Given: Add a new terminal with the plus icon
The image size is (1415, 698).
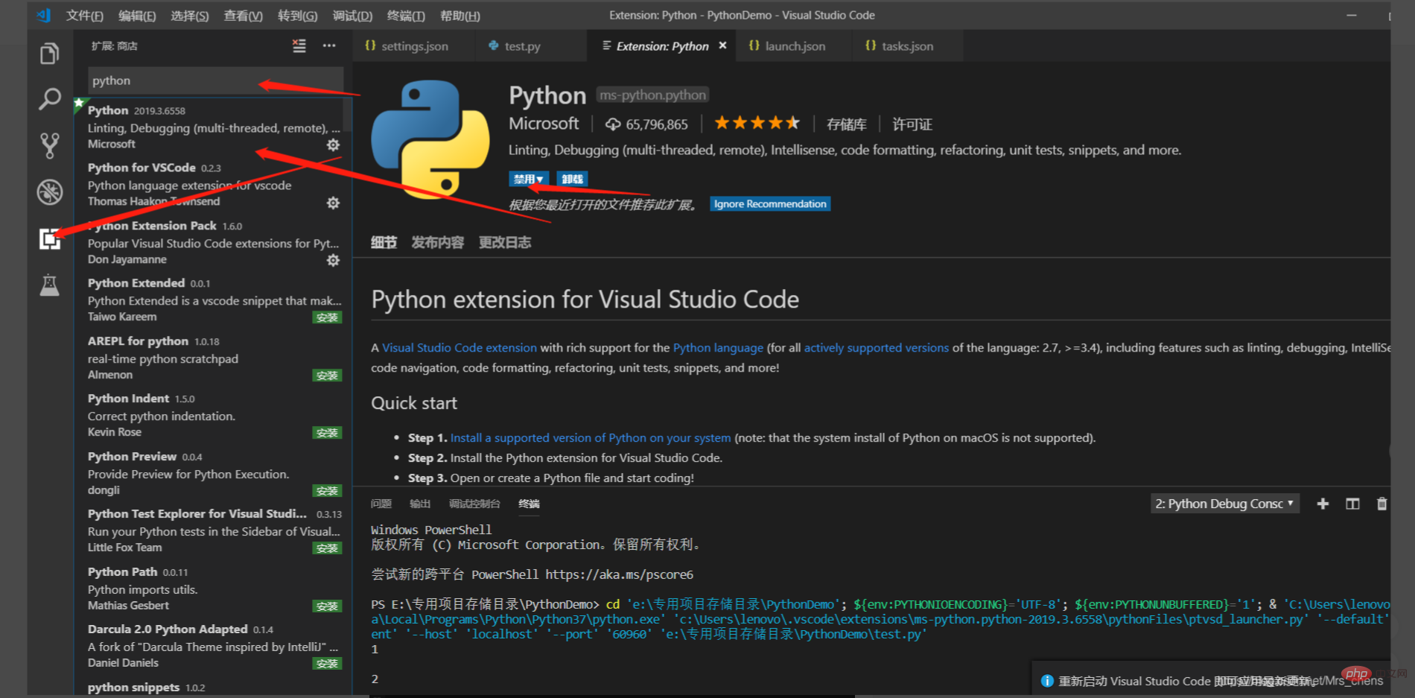Looking at the screenshot, I should pyautogui.click(x=1323, y=504).
